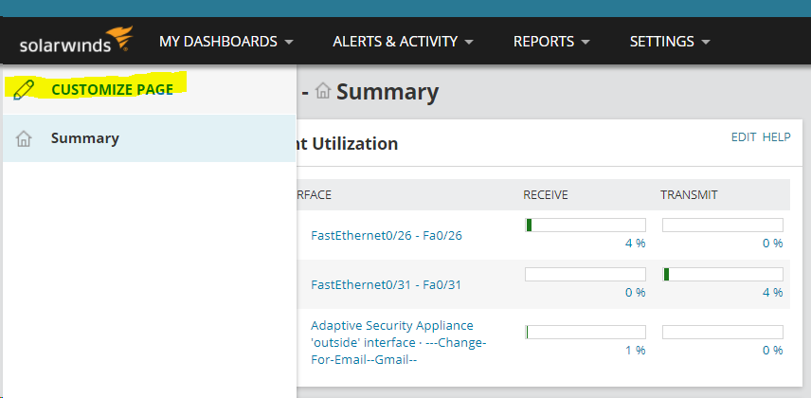This screenshot has width=811, height=398.
Task: Click the Utilization widget heading
Action: tap(348, 143)
